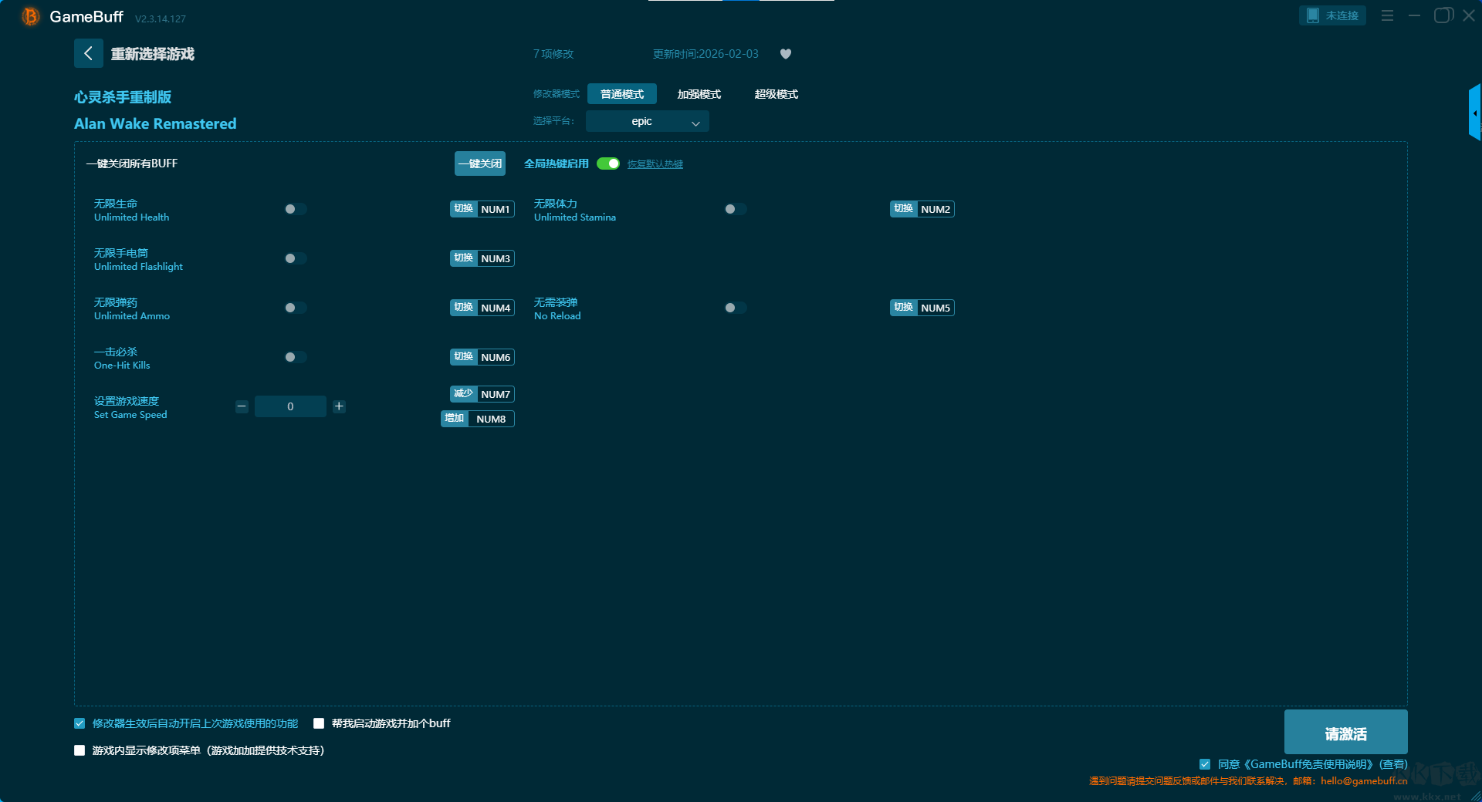Image resolution: width=1482 pixels, height=802 pixels.
Task: Click the game speed value field
Action: tap(290, 406)
